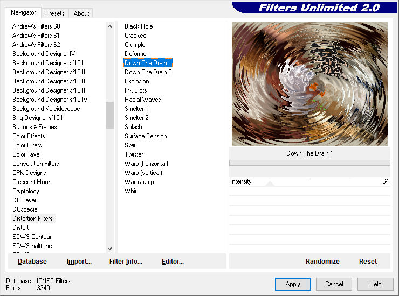Screen dimensions: 399x296
Task: Choose the Explosion filter
Action: pos(136,81)
